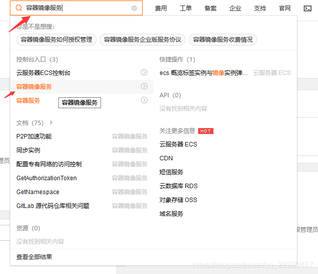This screenshot has width=318, height=274.
Task: Open the 企业 menu
Action: point(235,8)
